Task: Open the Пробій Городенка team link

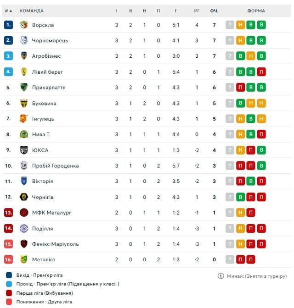Action: [x=55, y=166]
